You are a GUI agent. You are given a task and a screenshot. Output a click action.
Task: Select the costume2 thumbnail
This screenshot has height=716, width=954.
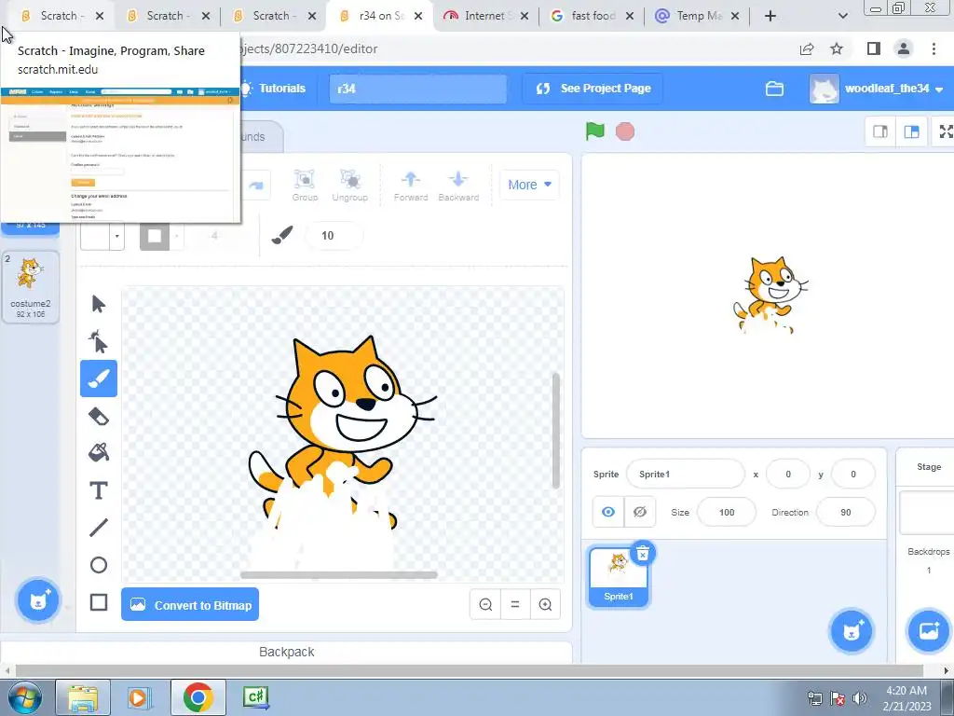(x=31, y=287)
